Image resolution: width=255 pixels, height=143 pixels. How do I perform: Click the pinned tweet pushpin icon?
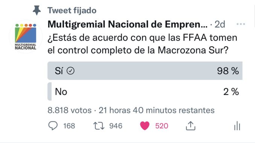tap(37, 10)
